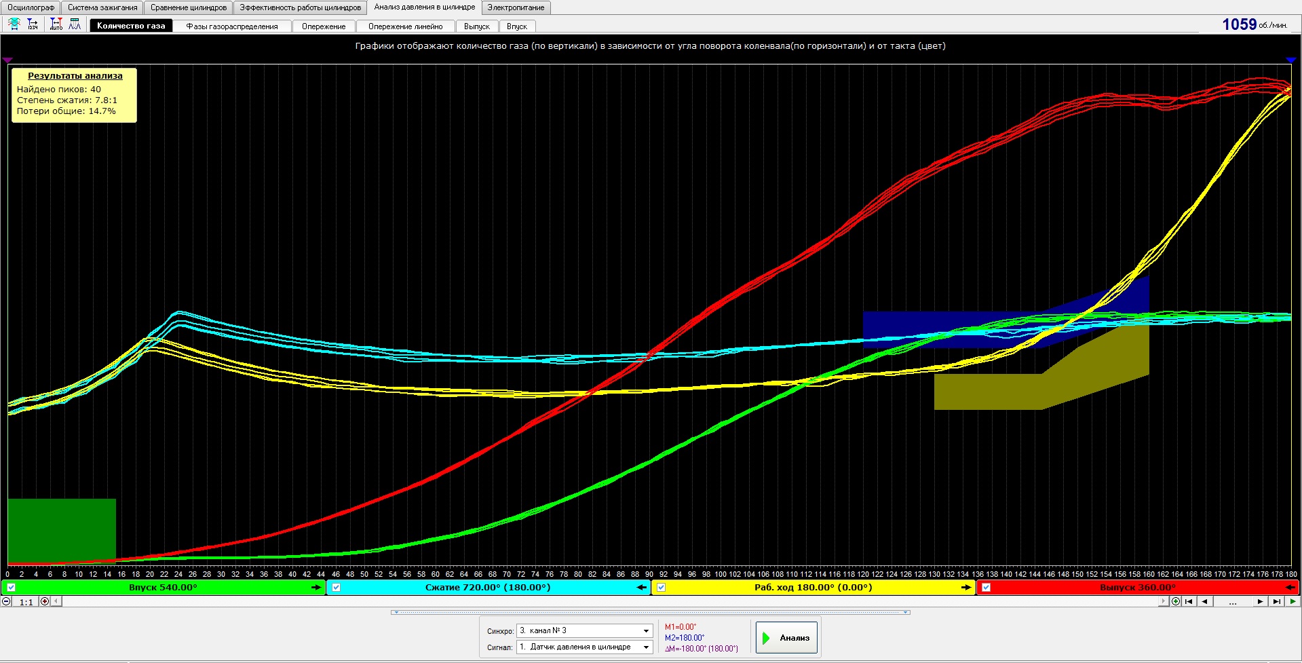Click the first cyan waveform toolbar icon
Screen dimensions: 1302x663
click(x=14, y=24)
